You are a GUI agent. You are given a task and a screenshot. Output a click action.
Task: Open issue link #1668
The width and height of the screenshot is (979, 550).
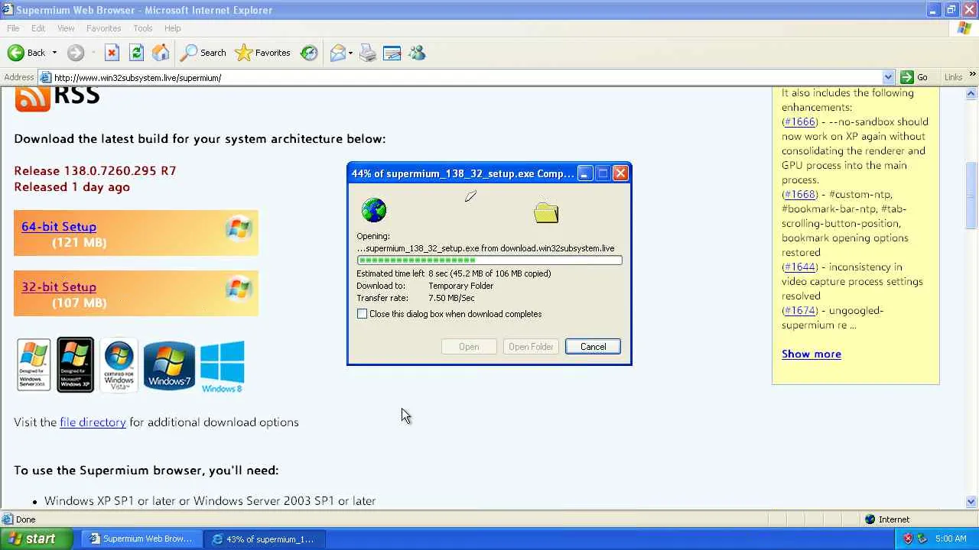(x=799, y=194)
